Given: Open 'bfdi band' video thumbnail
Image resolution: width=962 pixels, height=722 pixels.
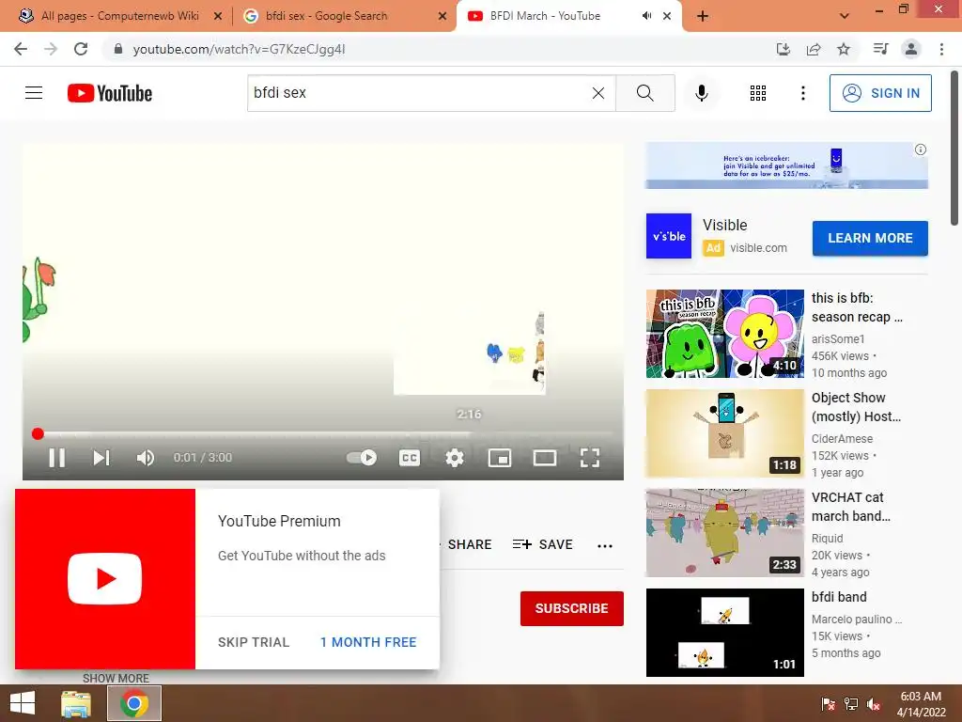Looking at the screenshot, I should [724, 633].
